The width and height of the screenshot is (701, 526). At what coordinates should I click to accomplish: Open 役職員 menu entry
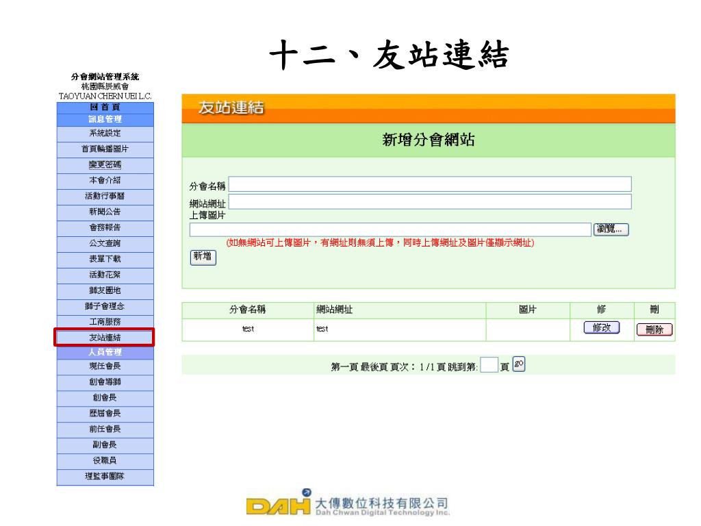105,460
